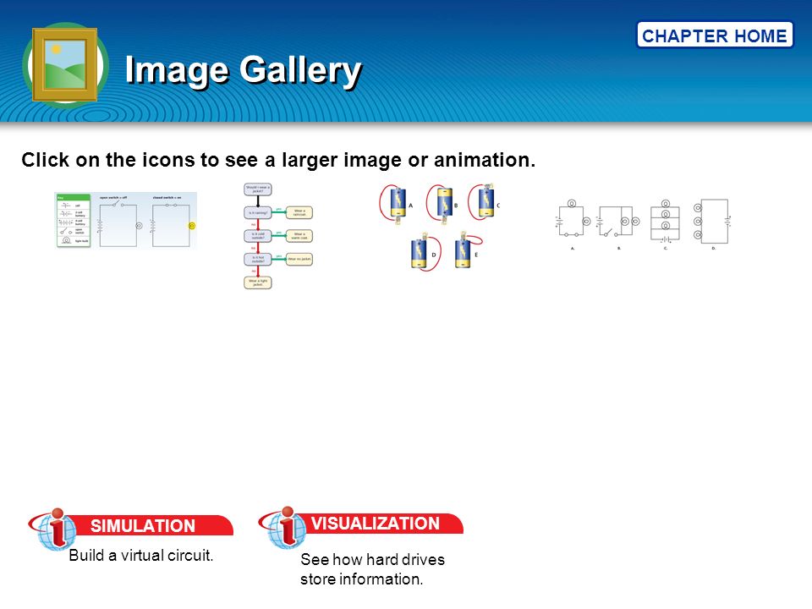
Task: Select 'Build a virtual circuit.' text
Action: (141, 556)
